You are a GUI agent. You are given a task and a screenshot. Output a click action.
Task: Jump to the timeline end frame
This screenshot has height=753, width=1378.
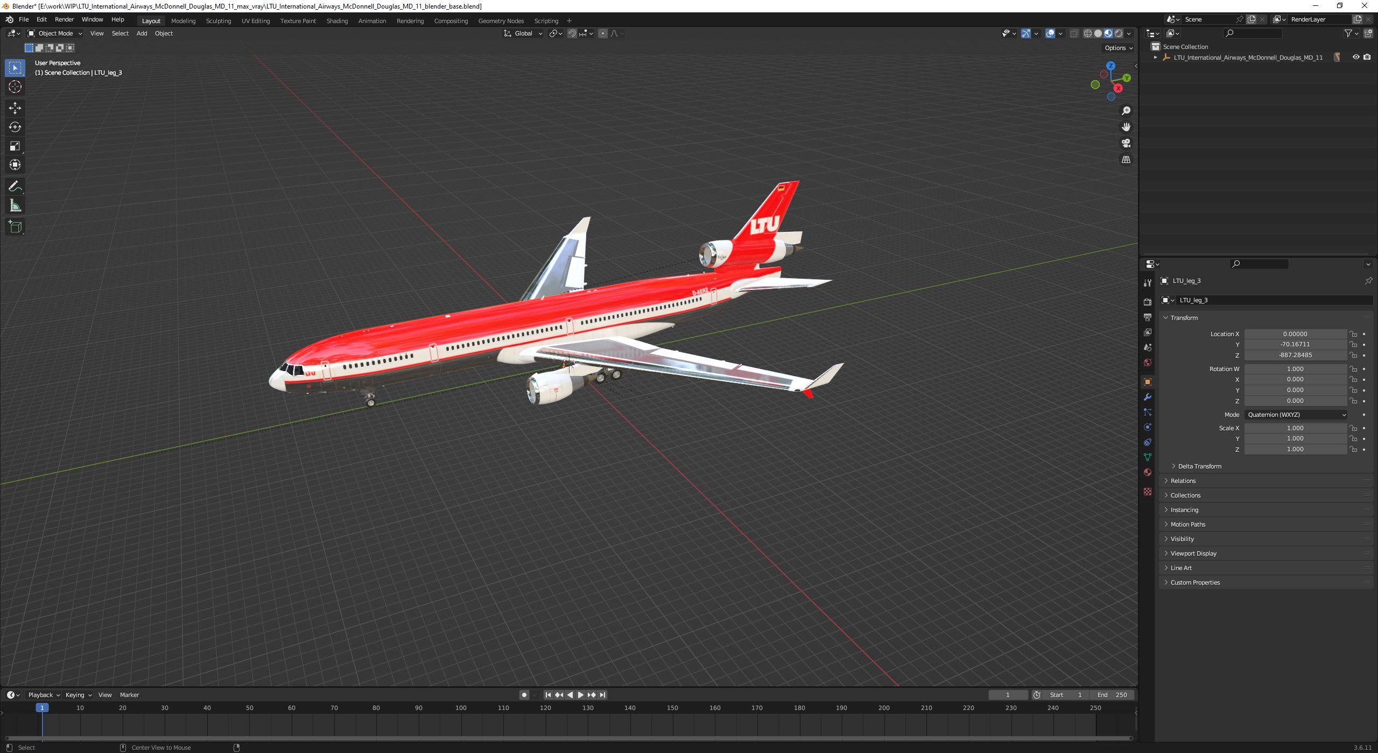pos(603,695)
